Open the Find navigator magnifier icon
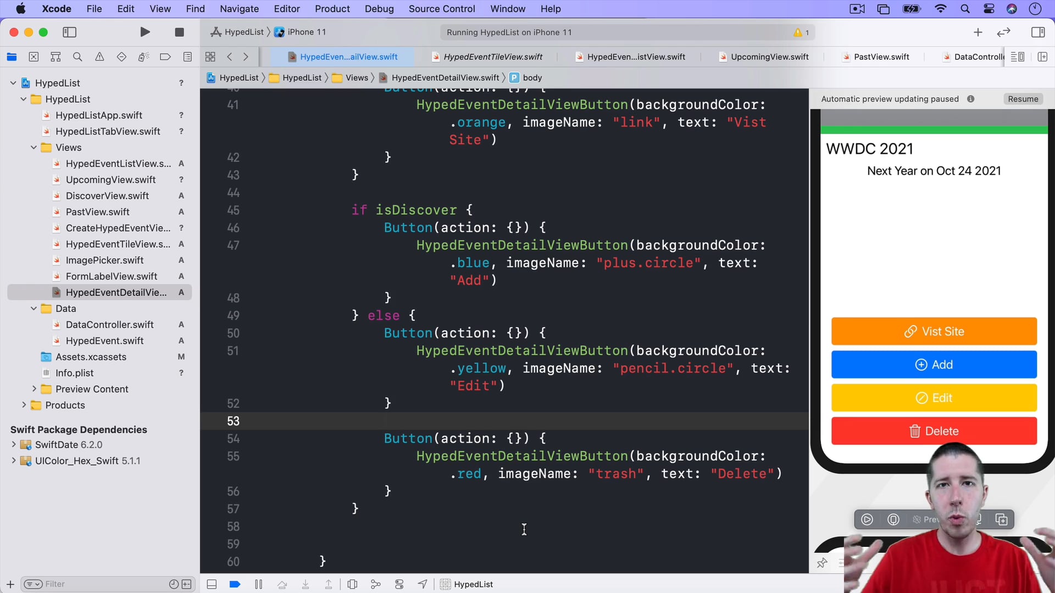This screenshot has height=593, width=1055. [x=77, y=57]
